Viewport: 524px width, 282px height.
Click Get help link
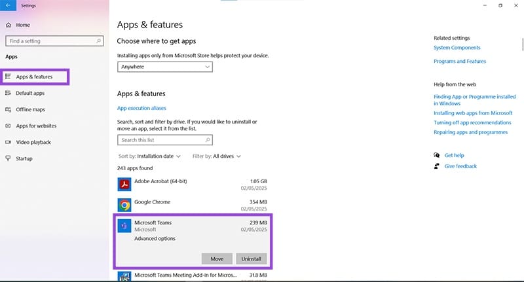tap(454, 155)
